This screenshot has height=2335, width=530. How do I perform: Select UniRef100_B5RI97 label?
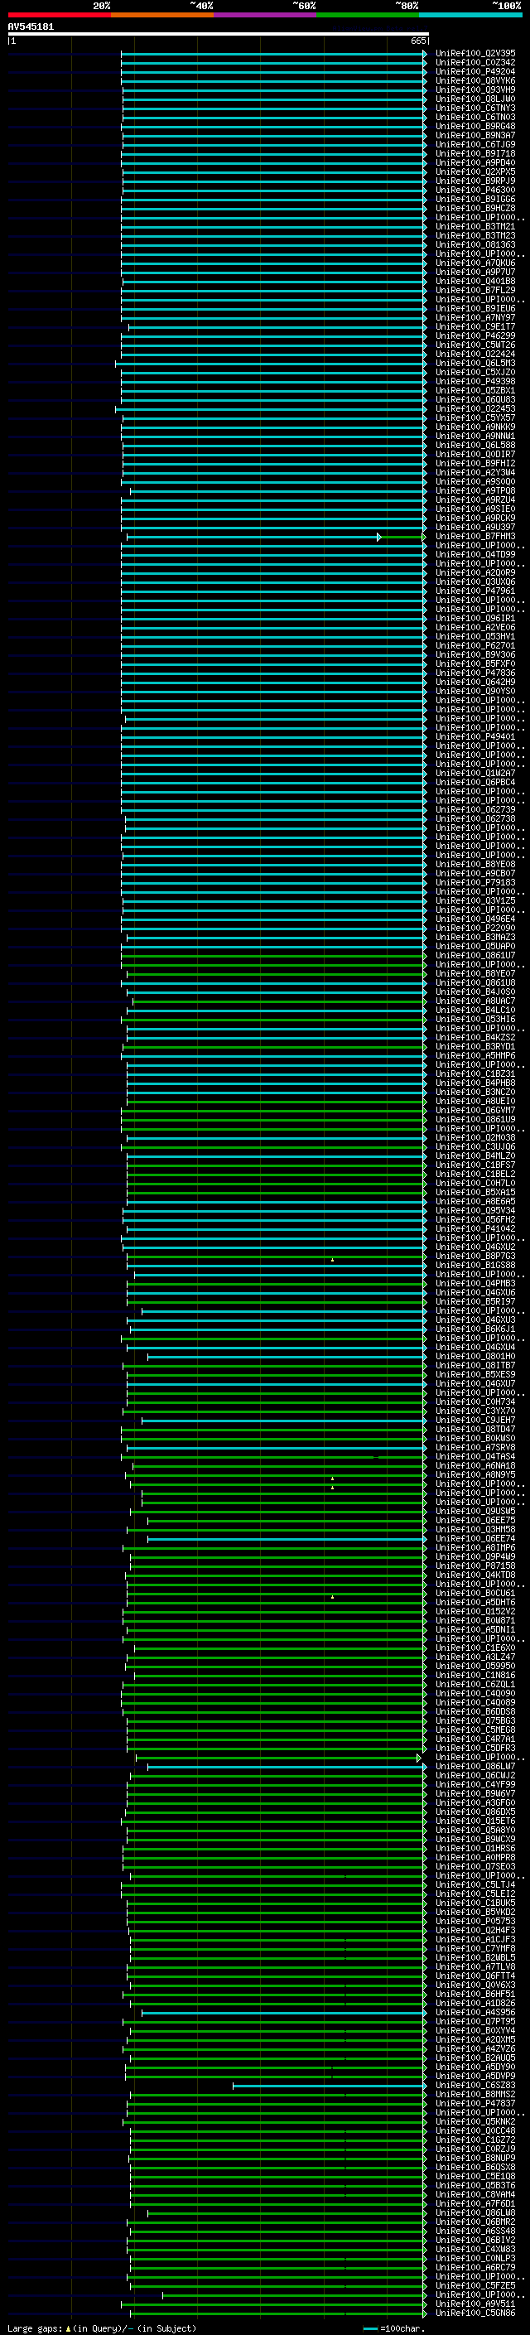[475, 1301]
